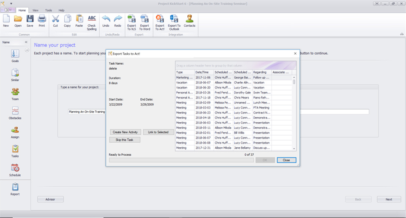
Task: Open the Tools ribbon tab
Action: pyautogui.click(x=48, y=10)
